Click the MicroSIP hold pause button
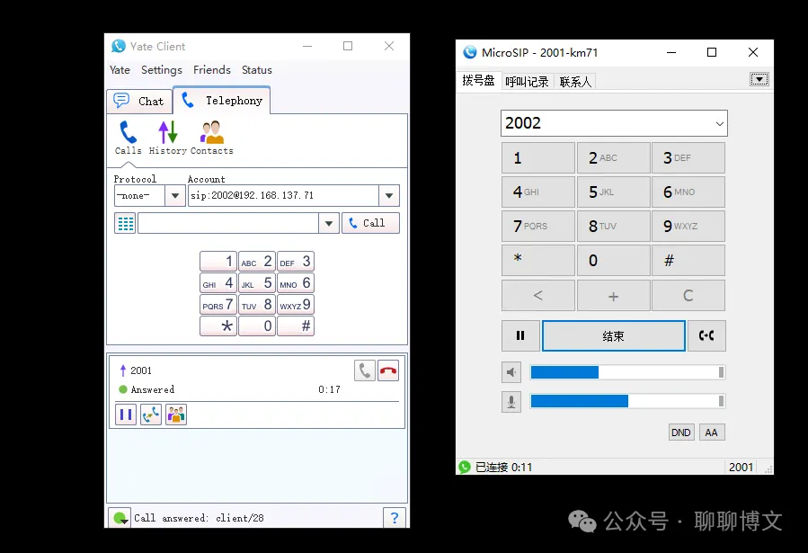This screenshot has width=808, height=553. pos(520,336)
